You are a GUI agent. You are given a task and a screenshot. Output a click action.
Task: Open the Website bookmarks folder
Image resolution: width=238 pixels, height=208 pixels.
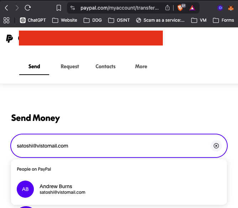[64, 20]
